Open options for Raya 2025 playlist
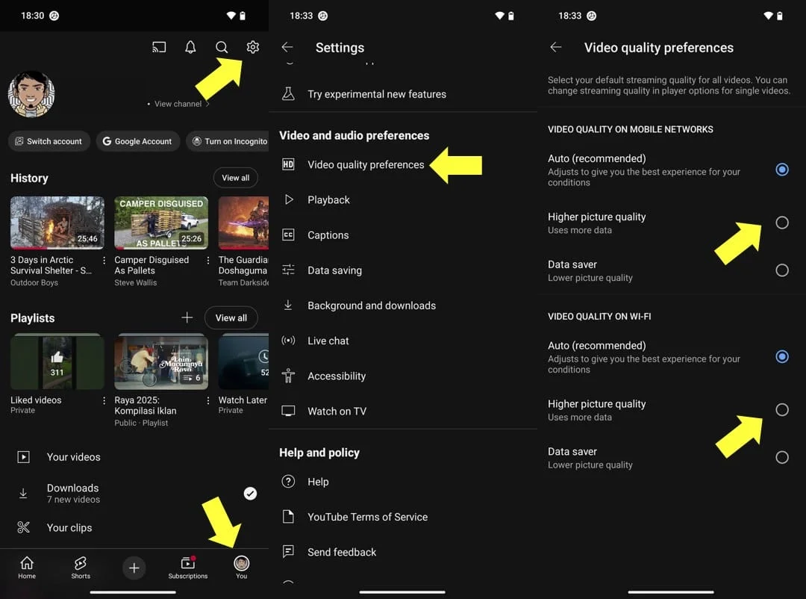Viewport: 806px width, 599px height. tap(208, 400)
